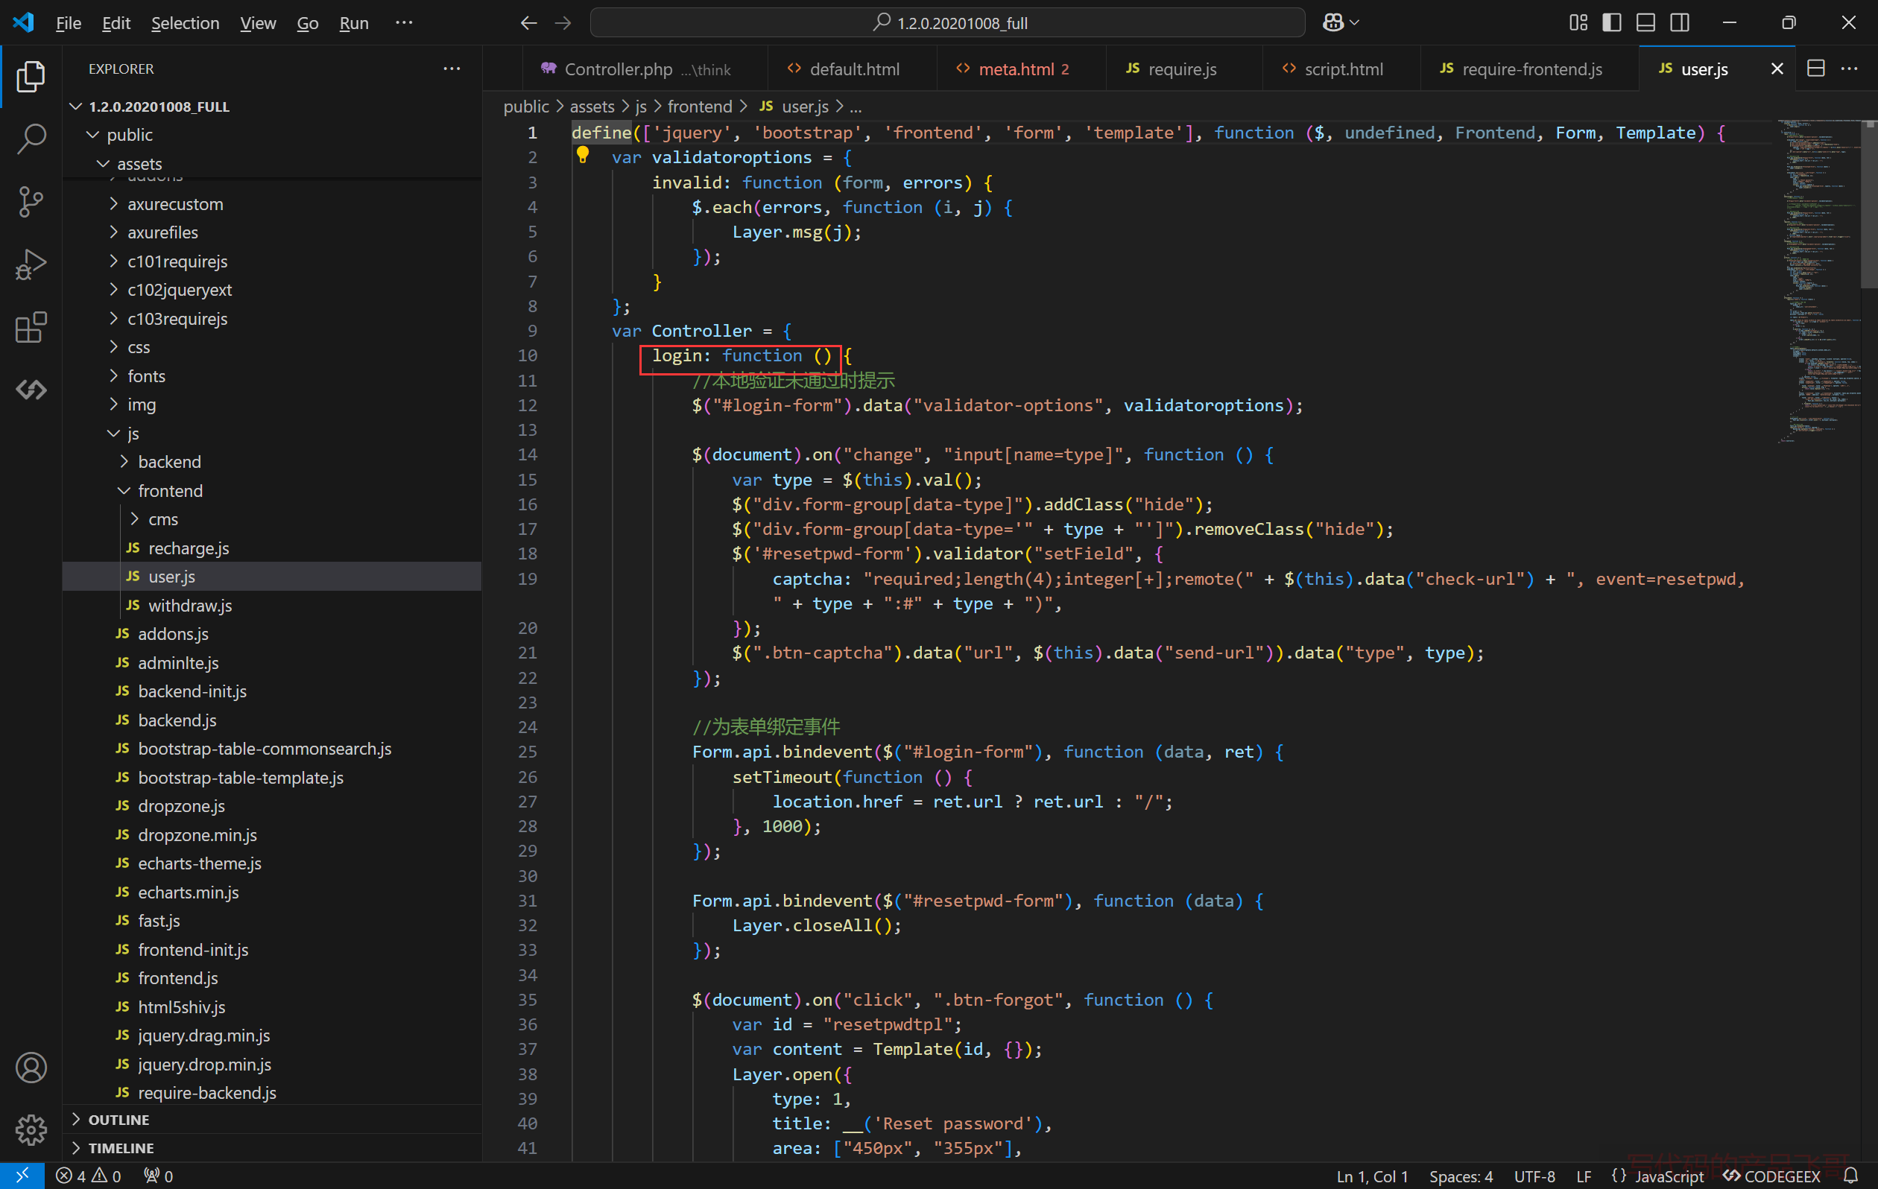Image resolution: width=1878 pixels, height=1189 pixels.
Task: Click the command center search box
Action: click(x=948, y=22)
